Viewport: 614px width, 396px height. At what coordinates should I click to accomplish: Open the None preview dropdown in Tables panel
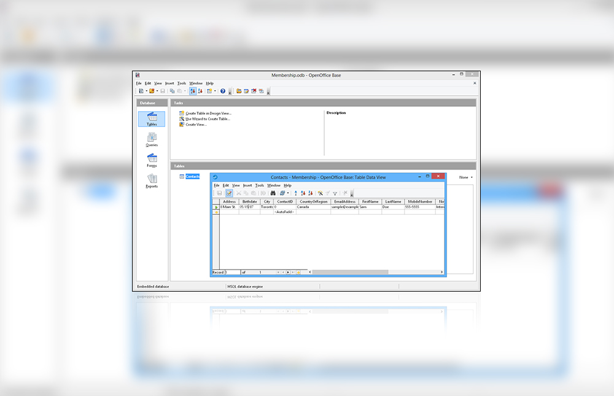(x=466, y=177)
